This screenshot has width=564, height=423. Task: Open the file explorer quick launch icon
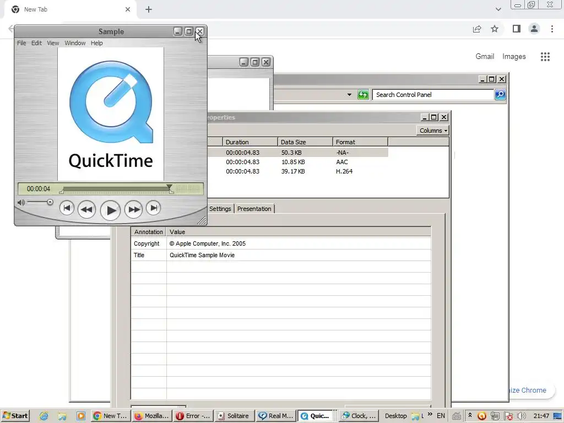[x=62, y=416]
